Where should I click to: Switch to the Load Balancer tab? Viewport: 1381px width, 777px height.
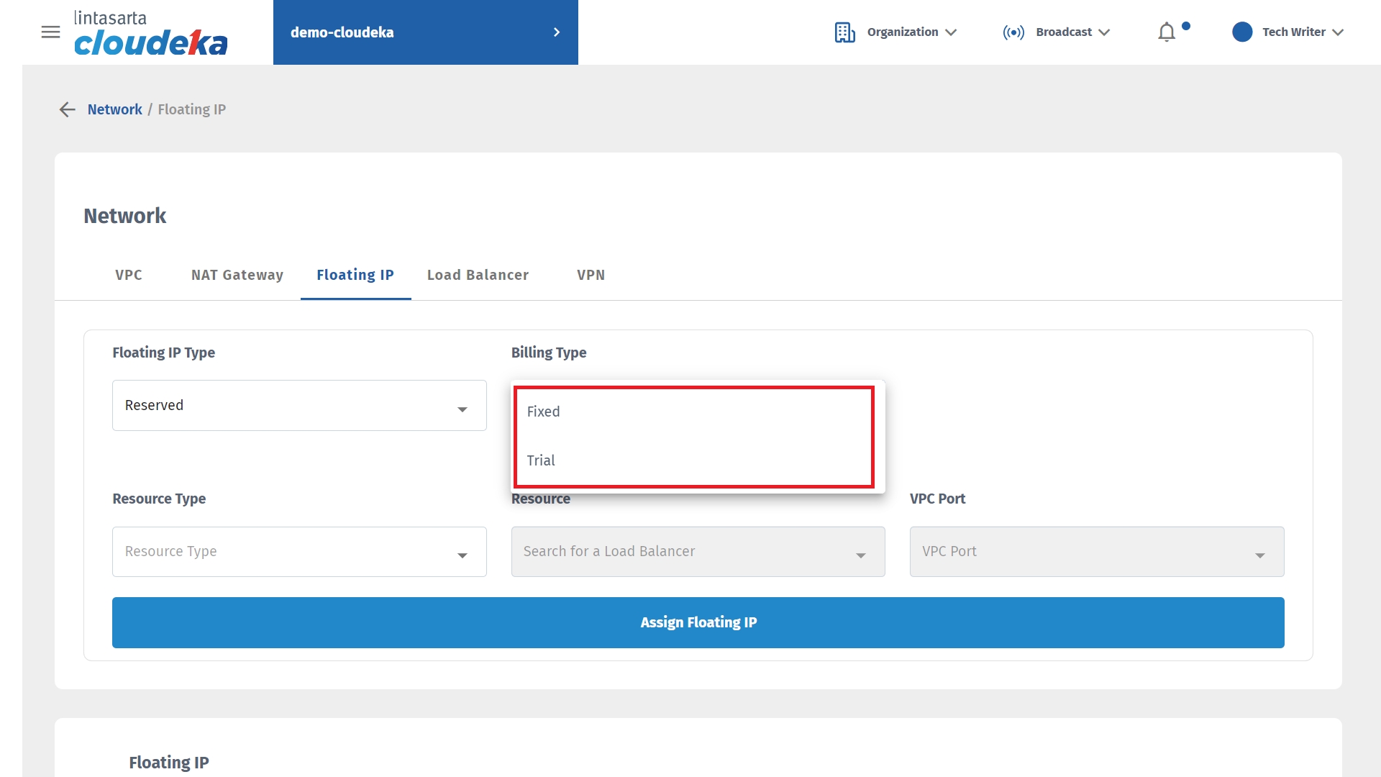coord(478,275)
